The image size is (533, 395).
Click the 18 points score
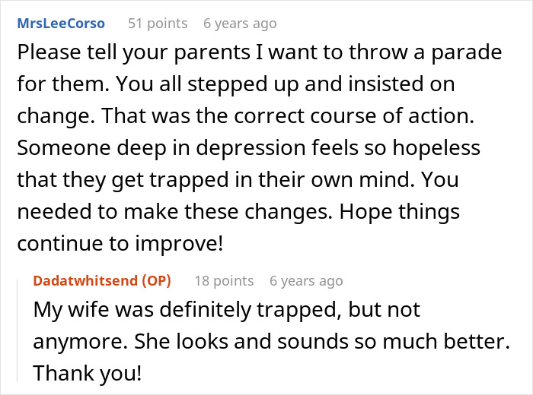pos(224,281)
